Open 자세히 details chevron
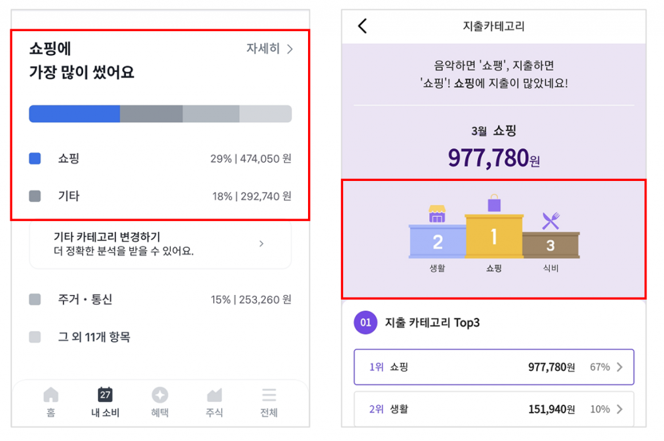 click(x=290, y=49)
